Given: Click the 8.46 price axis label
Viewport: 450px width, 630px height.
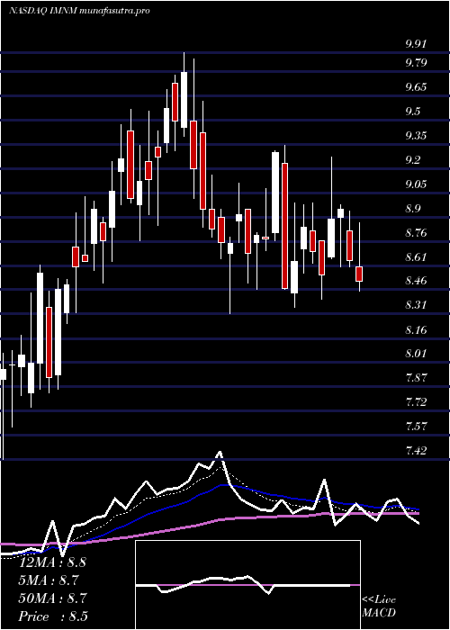Looking at the screenshot, I should pos(416,281).
